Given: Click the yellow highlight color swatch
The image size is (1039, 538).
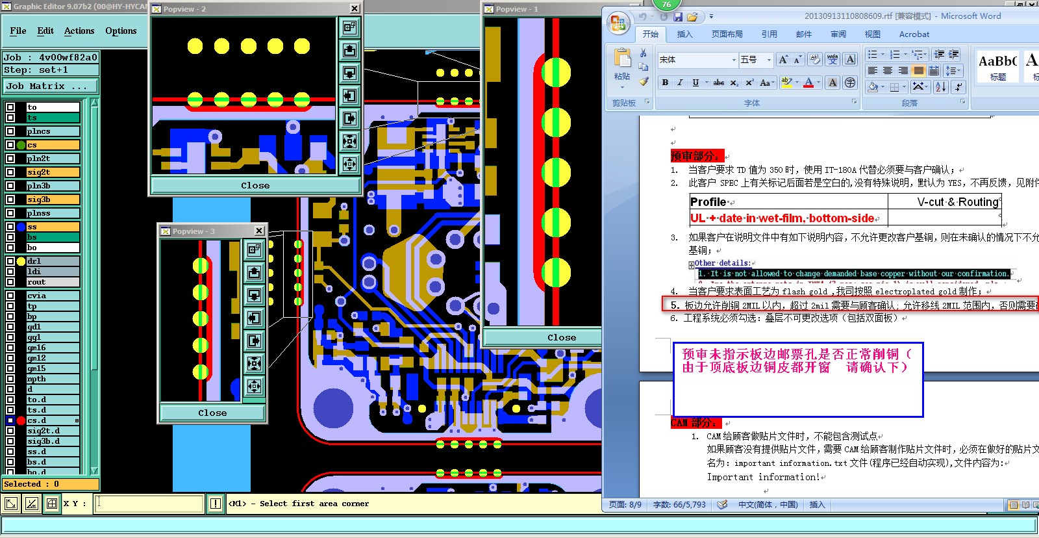Looking at the screenshot, I should point(786,83).
